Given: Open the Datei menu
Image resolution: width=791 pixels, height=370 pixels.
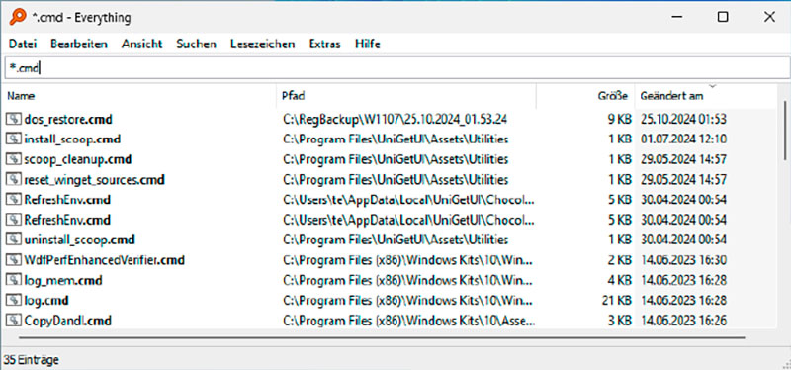Looking at the screenshot, I should click(23, 44).
